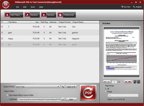Click the Register link
The height and width of the screenshot is (106, 144).
pyautogui.click(x=137, y=7)
